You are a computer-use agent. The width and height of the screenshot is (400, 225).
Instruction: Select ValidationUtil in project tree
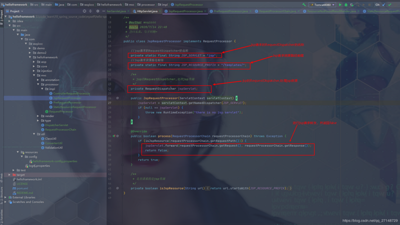click(52, 147)
